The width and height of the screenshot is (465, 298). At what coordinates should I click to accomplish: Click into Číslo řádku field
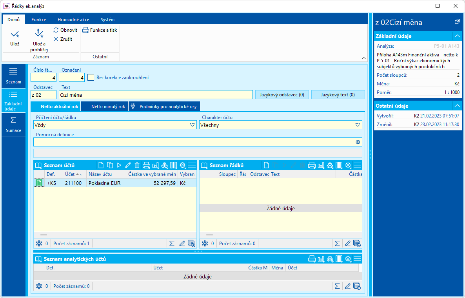(x=44, y=78)
